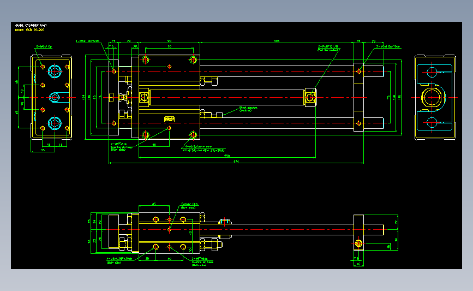The width and height of the screenshot is (473, 291).
Task: Select the '4-M6x1 Dp/12dp' annotation
Action: (87, 41)
